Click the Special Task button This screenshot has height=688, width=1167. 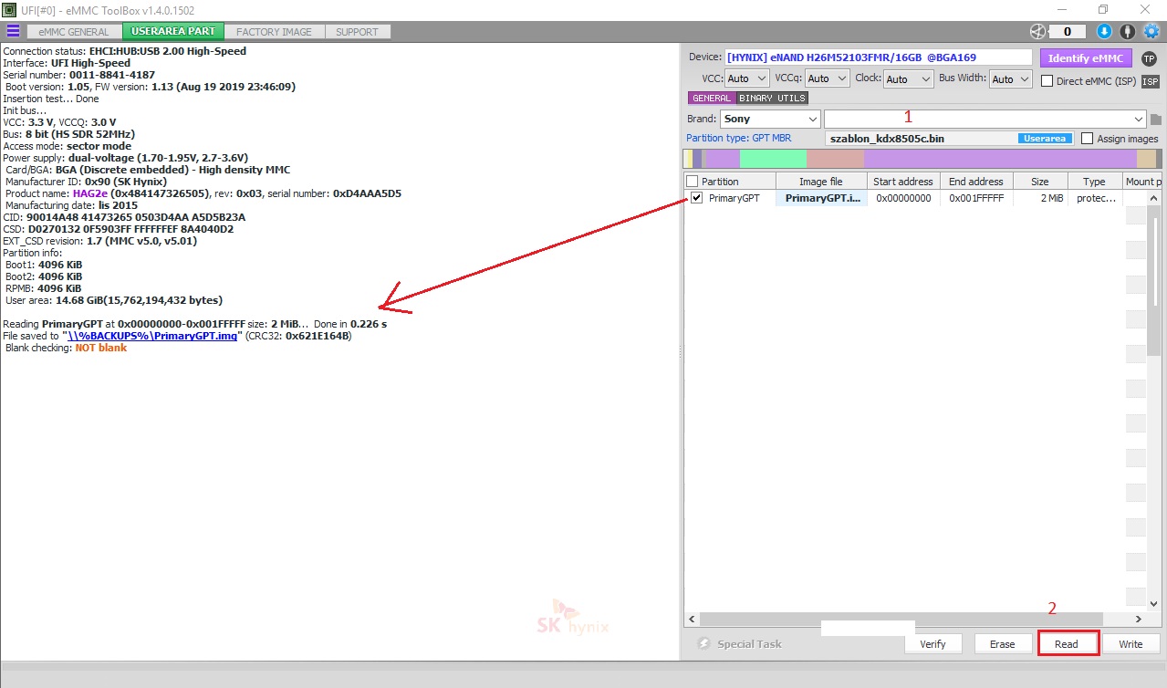[x=739, y=643]
